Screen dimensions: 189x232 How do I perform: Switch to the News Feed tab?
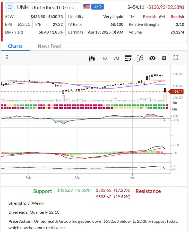[49, 46]
